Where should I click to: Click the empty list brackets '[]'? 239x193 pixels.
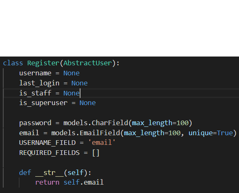click(96, 153)
